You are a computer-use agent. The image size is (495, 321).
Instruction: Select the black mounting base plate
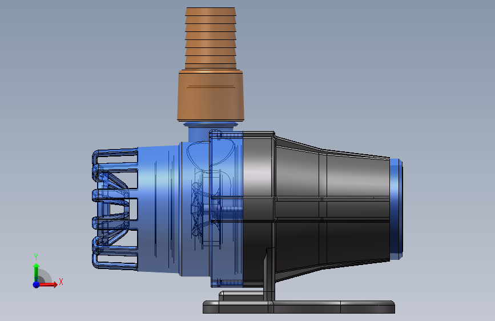pos(299,307)
